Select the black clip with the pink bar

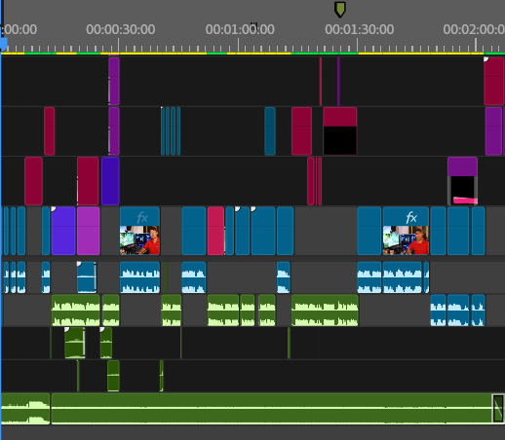(x=462, y=181)
